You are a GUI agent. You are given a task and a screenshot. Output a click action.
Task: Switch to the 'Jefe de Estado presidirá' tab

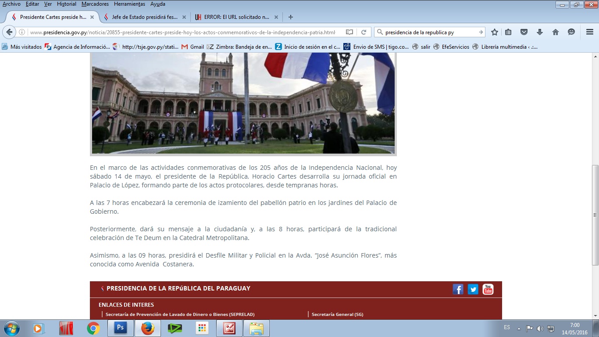(145, 17)
